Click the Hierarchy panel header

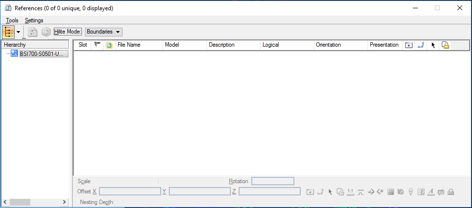(36, 45)
